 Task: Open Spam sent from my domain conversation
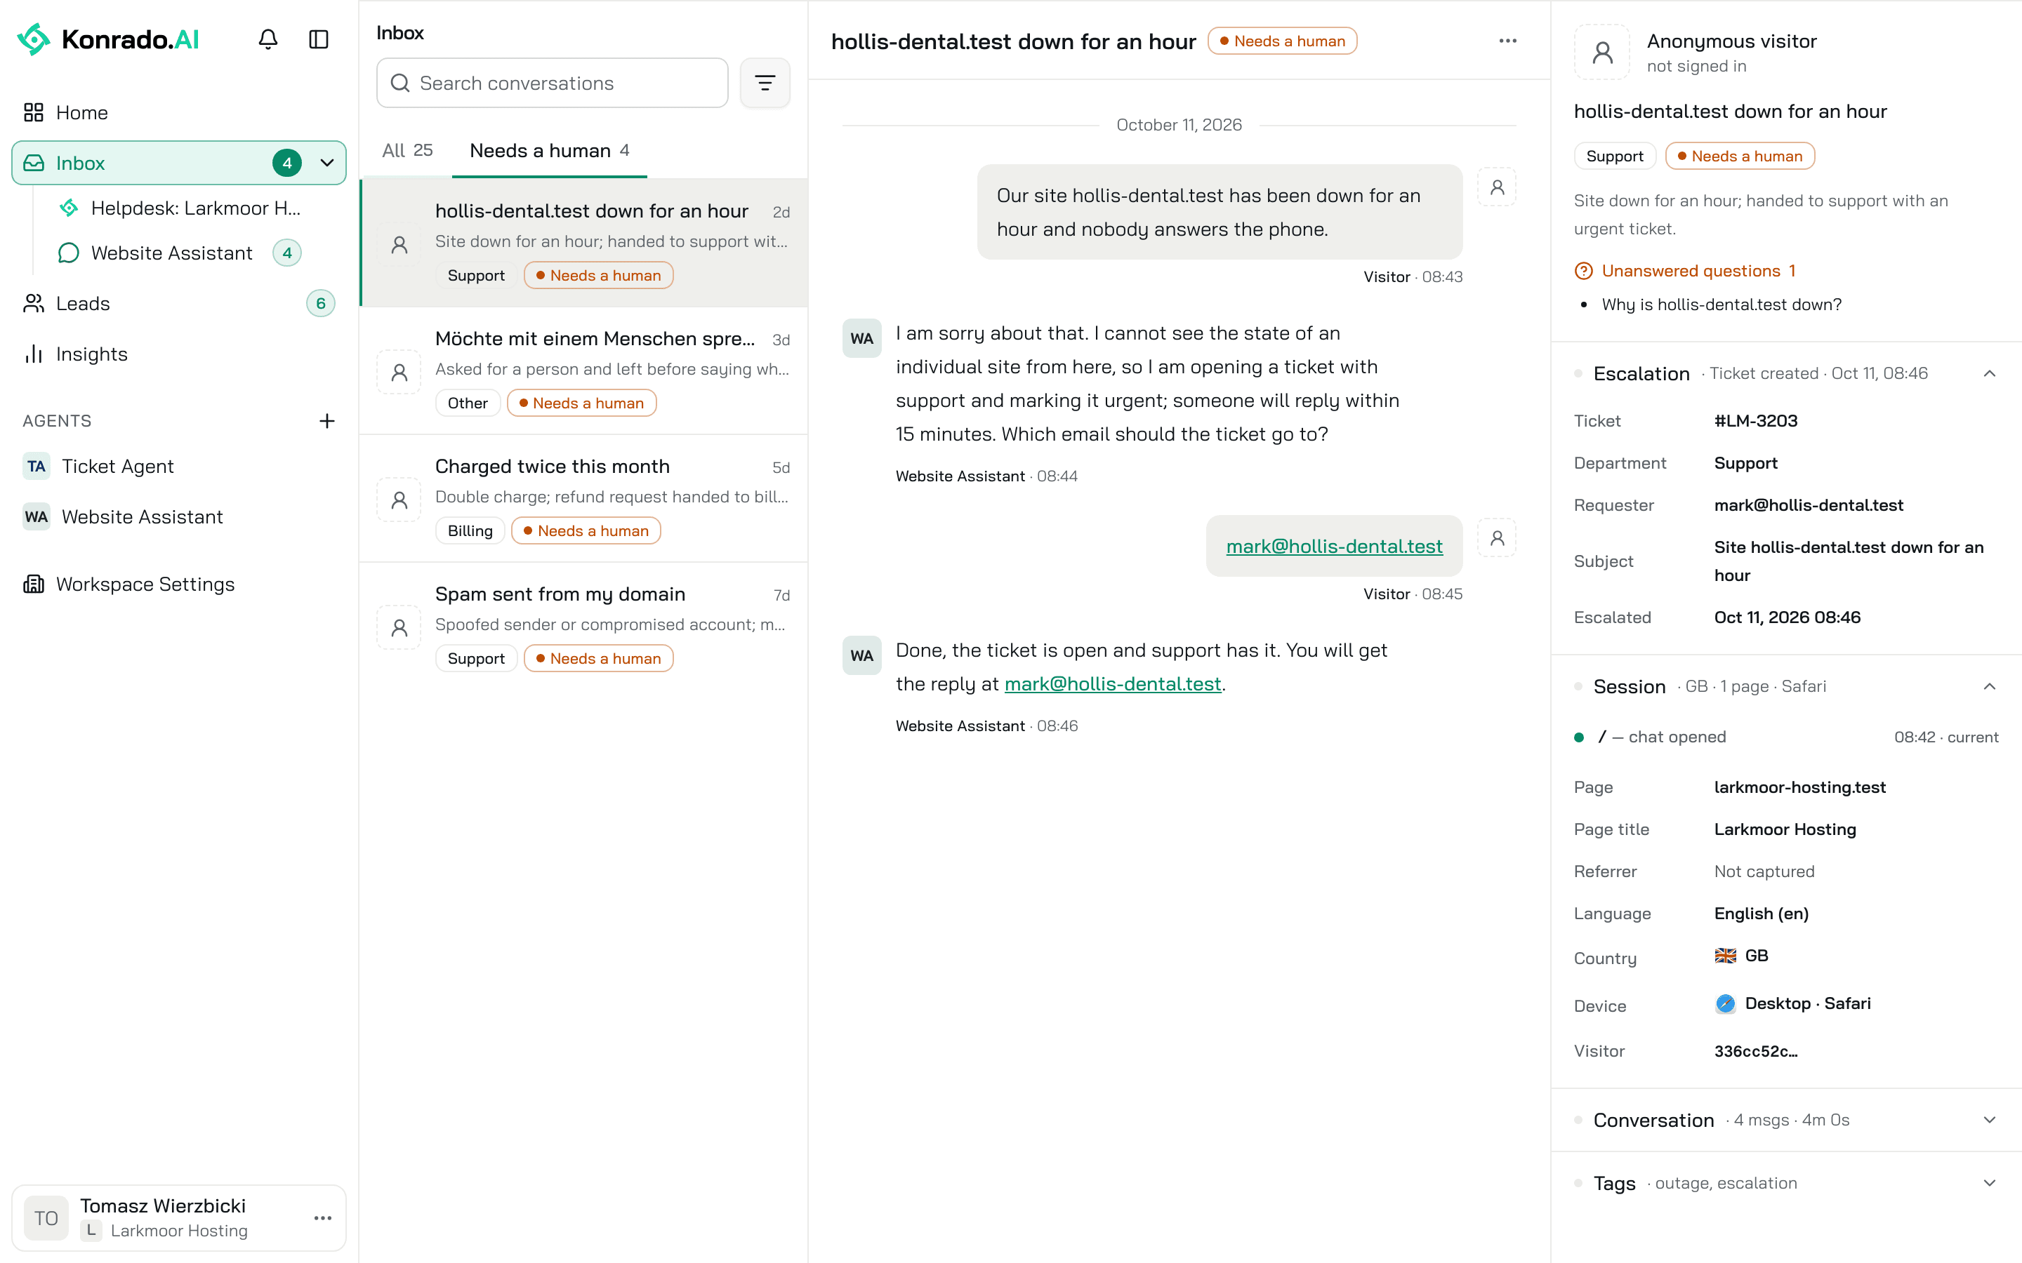click(584, 626)
